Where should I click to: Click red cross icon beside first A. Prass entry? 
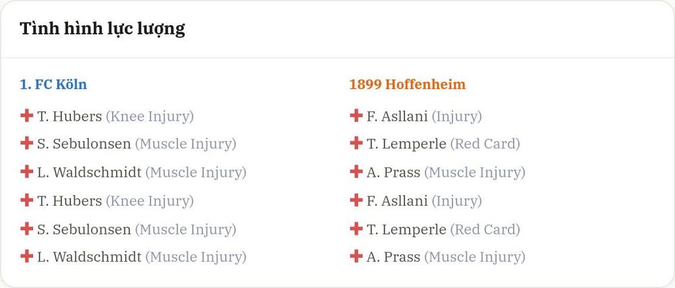click(356, 171)
